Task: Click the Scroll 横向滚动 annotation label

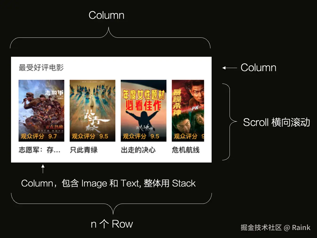Action: point(276,122)
